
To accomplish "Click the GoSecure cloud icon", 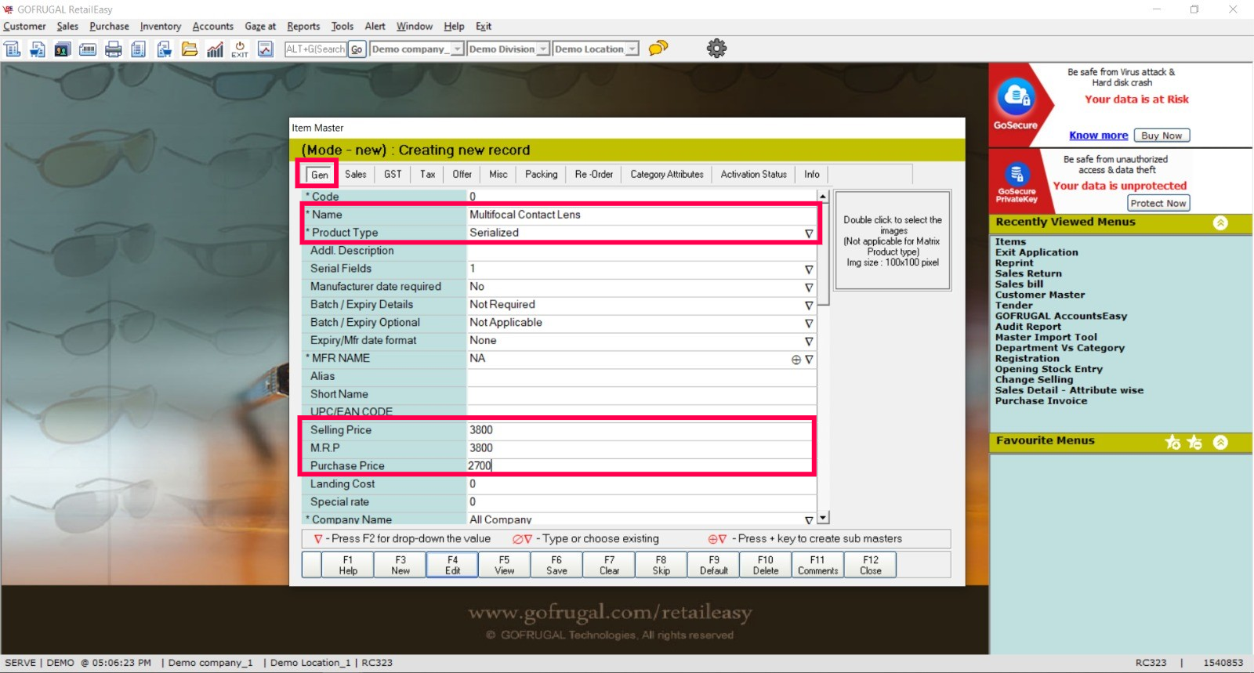I will [1016, 97].
